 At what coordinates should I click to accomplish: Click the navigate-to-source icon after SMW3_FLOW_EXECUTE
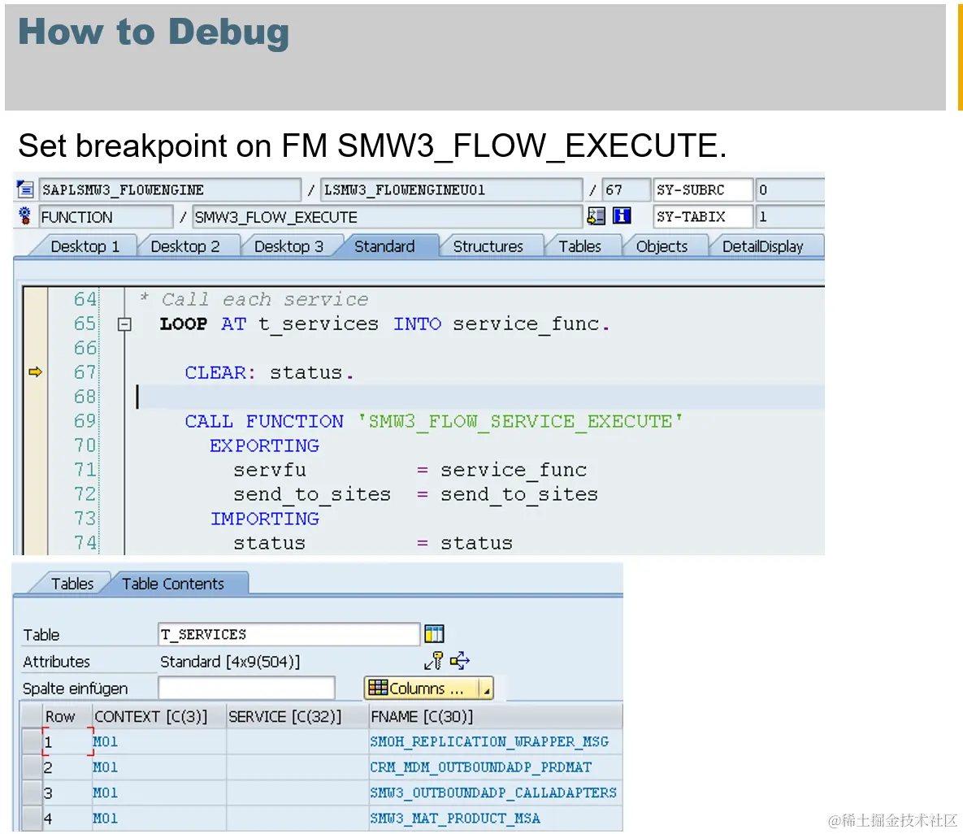(x=596, y=216)
